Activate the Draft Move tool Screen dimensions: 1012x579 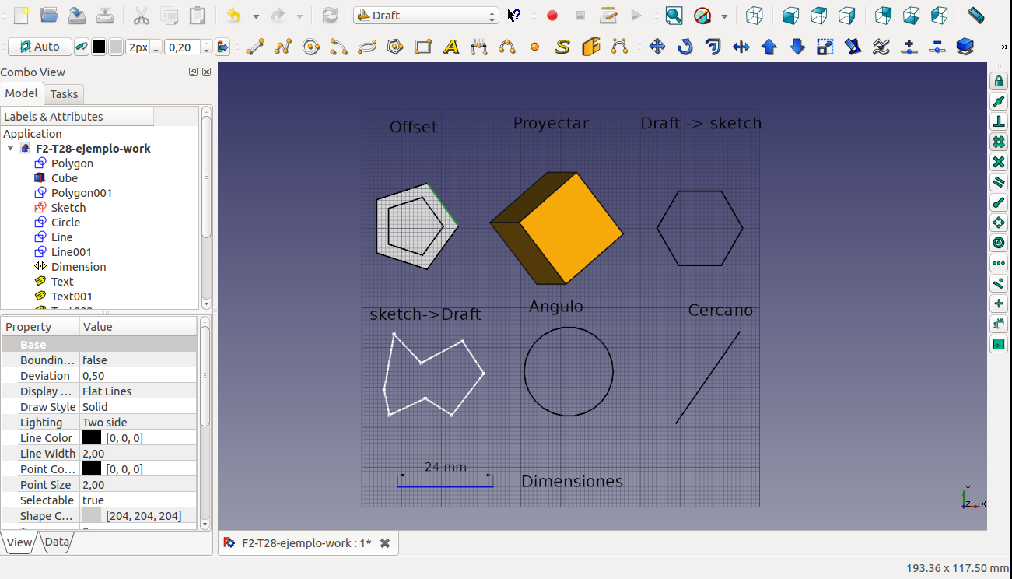click(657, 47)
